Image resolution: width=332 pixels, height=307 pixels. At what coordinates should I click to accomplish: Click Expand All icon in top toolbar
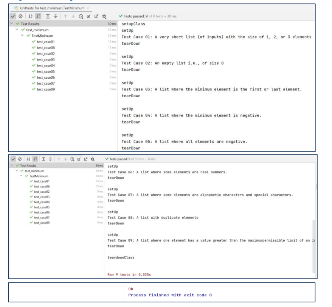point(48,16)
